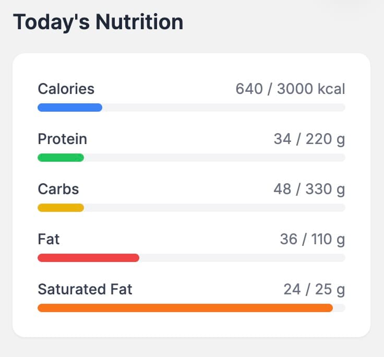The height and width of the screenshot is (357, 384).
Task: Click the 48 / 330 g carbs value
Action: point(309,189)
